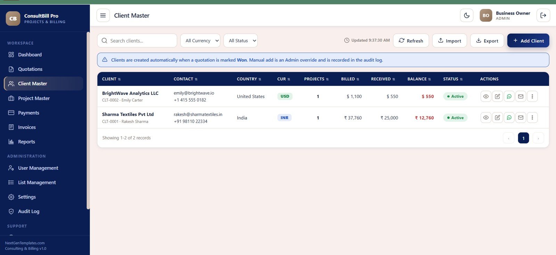The height and width of the screenshot is (255, 556).
Task: Sort by the RECEIVED column header
Action: (383, 79)
